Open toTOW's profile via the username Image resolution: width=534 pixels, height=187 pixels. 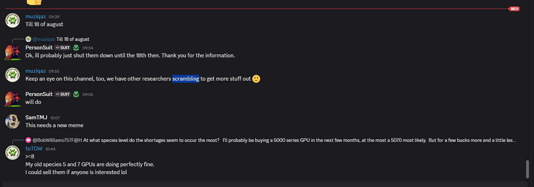(34, 149)
